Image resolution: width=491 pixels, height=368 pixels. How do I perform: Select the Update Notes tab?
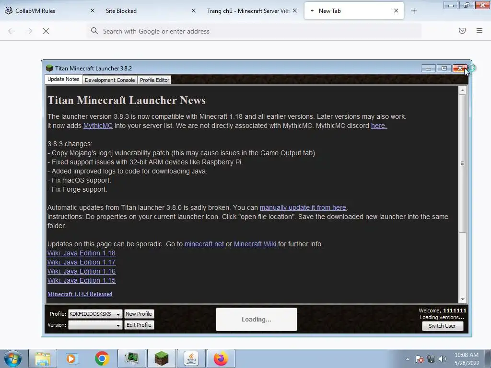click(64, 79)
